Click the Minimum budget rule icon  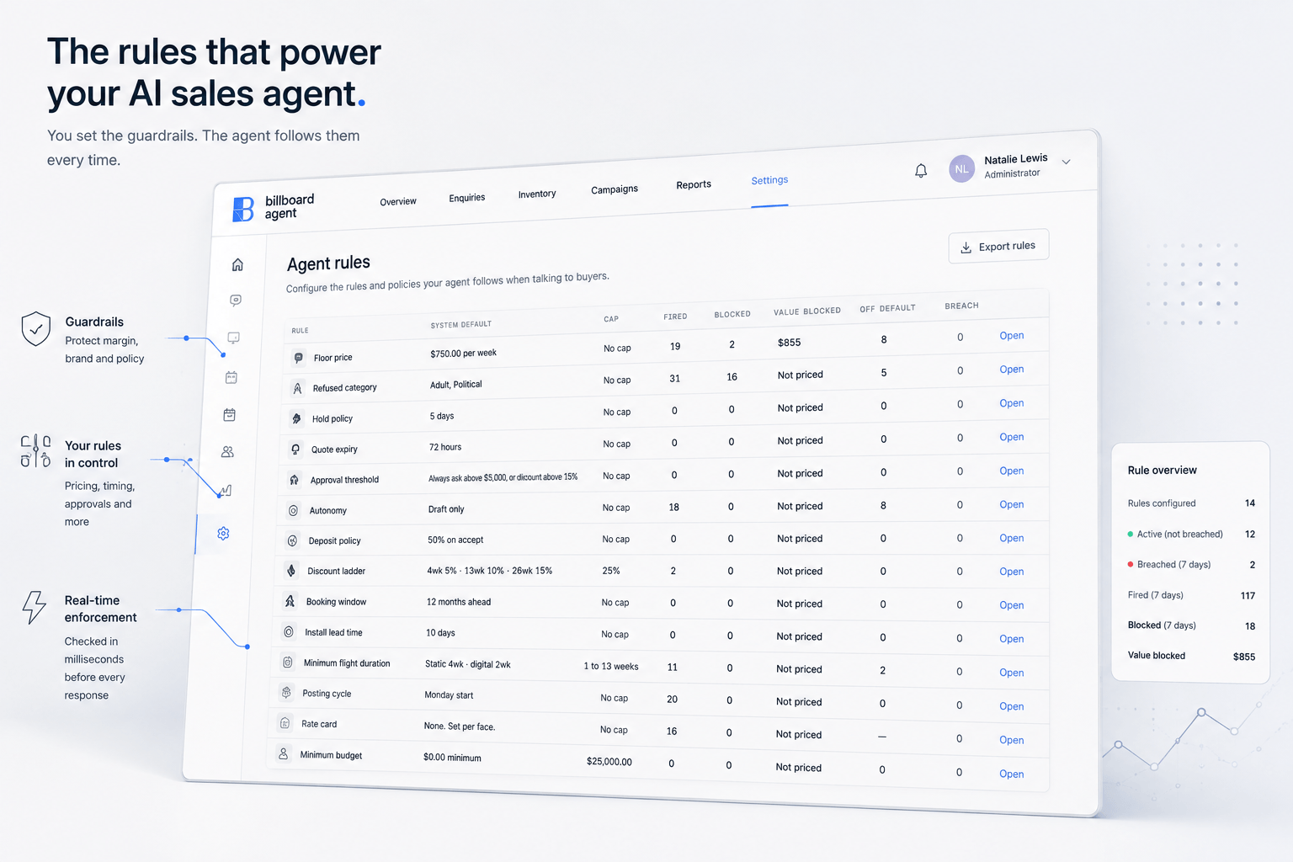coord(284,754)
